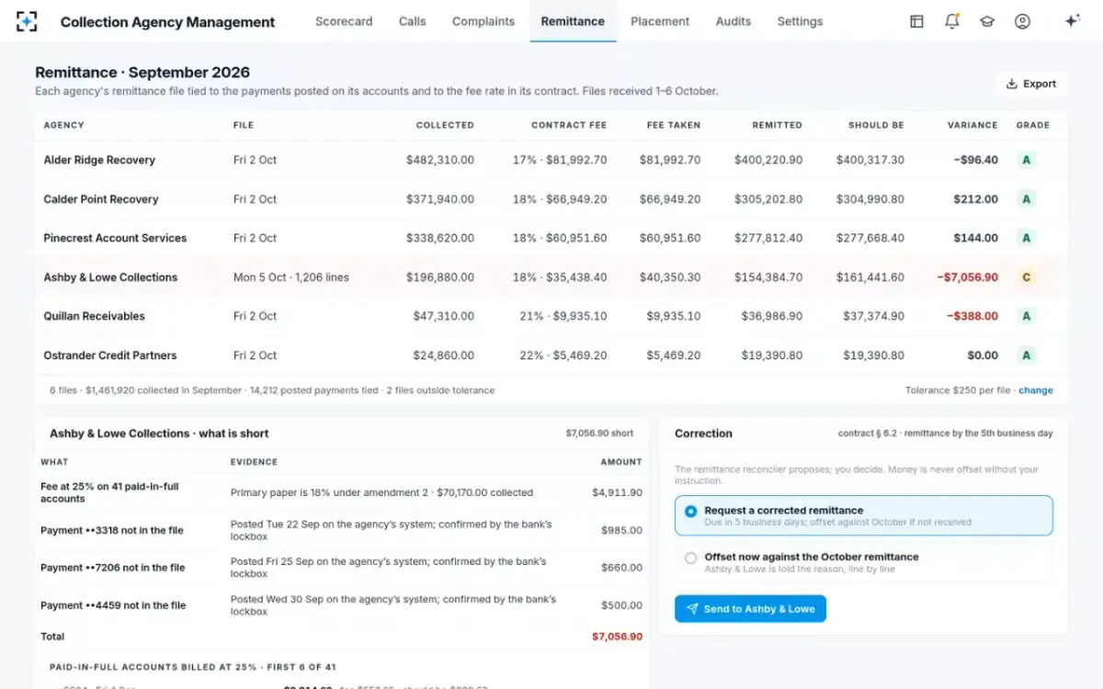Select the Calder Point Recovery row
The width and height of the screenshot is (1103, 689).
click(x=551, y=199)
